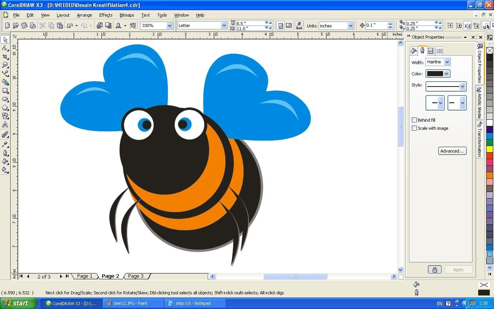Open the Units dropdown set to inches
This screenshot has height=309, width=494.
click(x=350, y=25)
